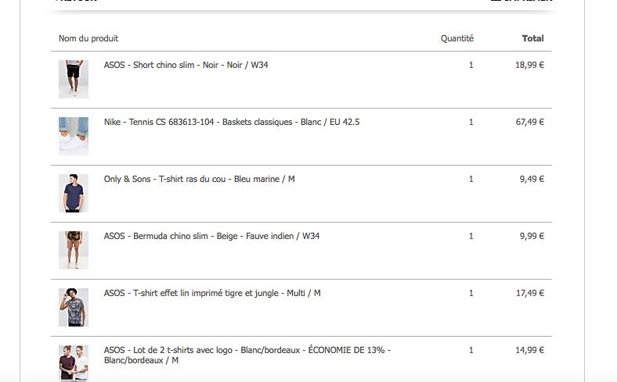Viewport: 617px width, 382px height.
Task: Select the 9,99 € Bermuda shorts price
Action: [x=532, y=236]
